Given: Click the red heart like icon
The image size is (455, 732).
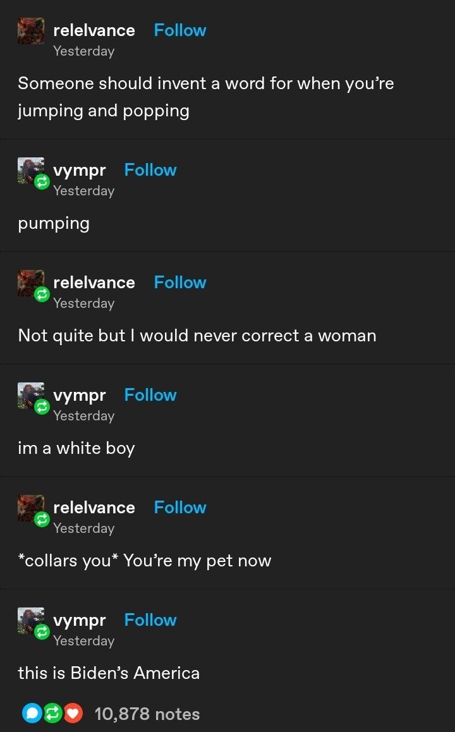Looking at the screenshot, I should pos(73,713).
